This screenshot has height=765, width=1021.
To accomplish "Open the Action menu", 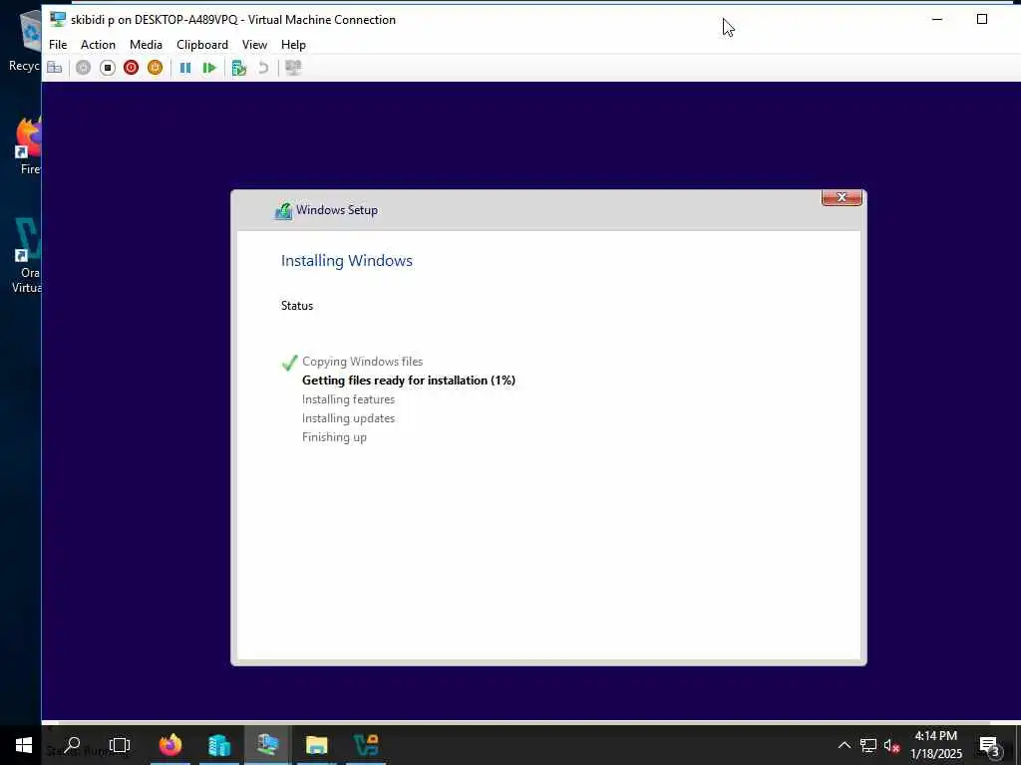I will pos(98,44).
